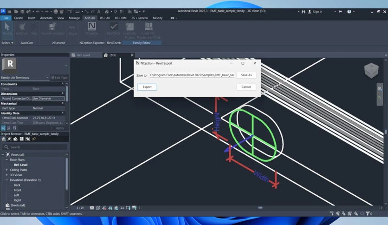Click Cancel in NCeption dialog
Viewport: 388px width, 225px height.
coord(246,87)
